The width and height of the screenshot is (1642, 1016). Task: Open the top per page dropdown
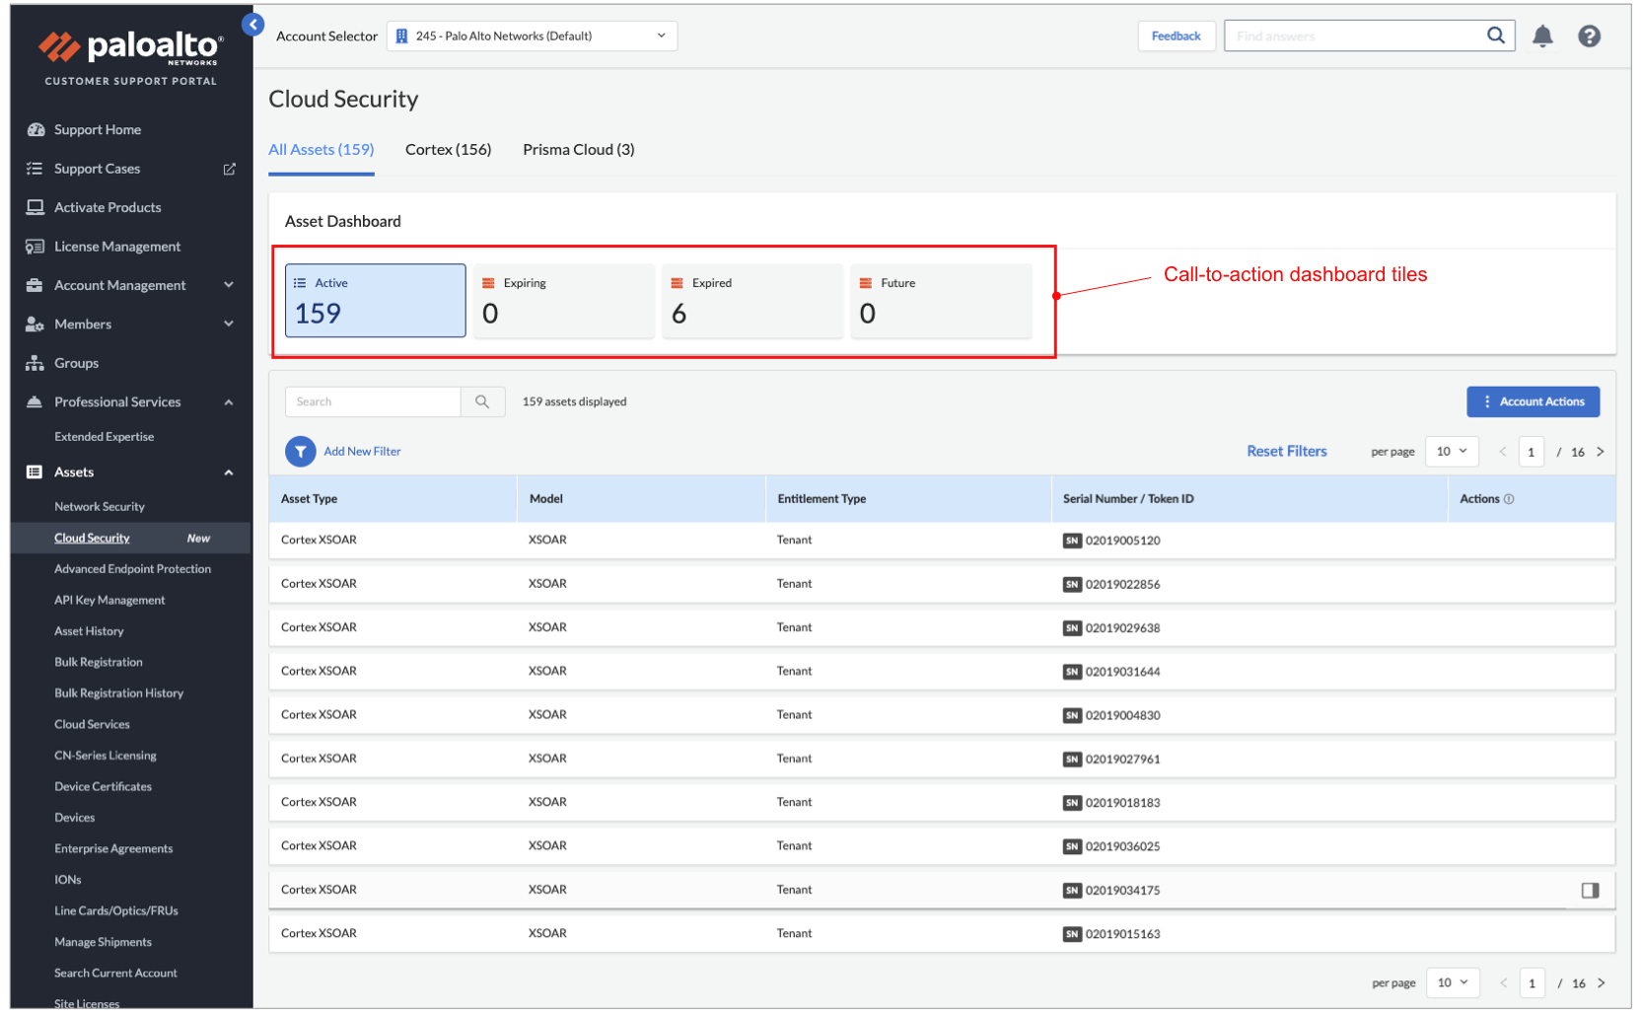[x=1451, y=452]
